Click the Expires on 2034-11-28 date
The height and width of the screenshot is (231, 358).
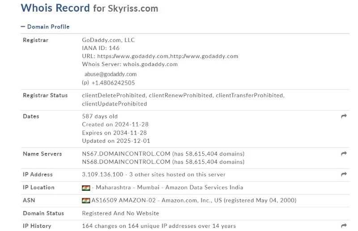pyautogui.click(x=114, y=133)
